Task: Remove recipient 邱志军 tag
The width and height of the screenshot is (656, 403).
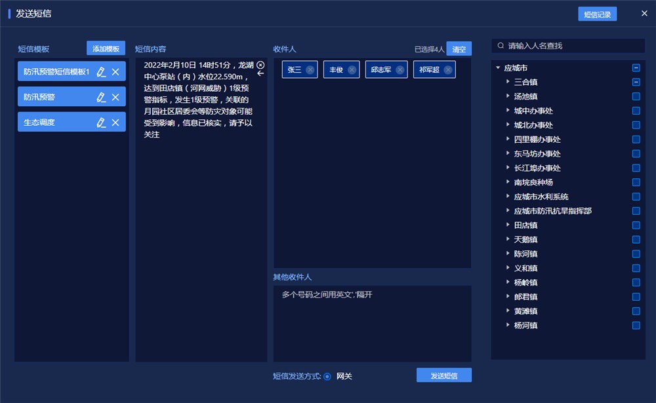Action: click(400, 70)
